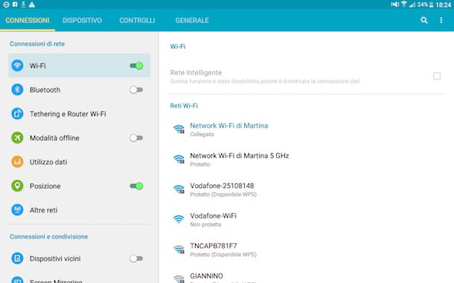This screenshot has height=283, width=454.
Task: Click signal icon next to TNCAPB781F7
Action: pos(179,249)
